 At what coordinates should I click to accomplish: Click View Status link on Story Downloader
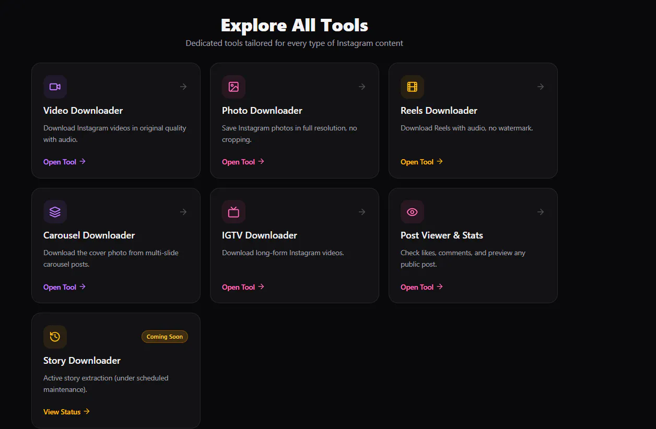[x=66, y=412]
